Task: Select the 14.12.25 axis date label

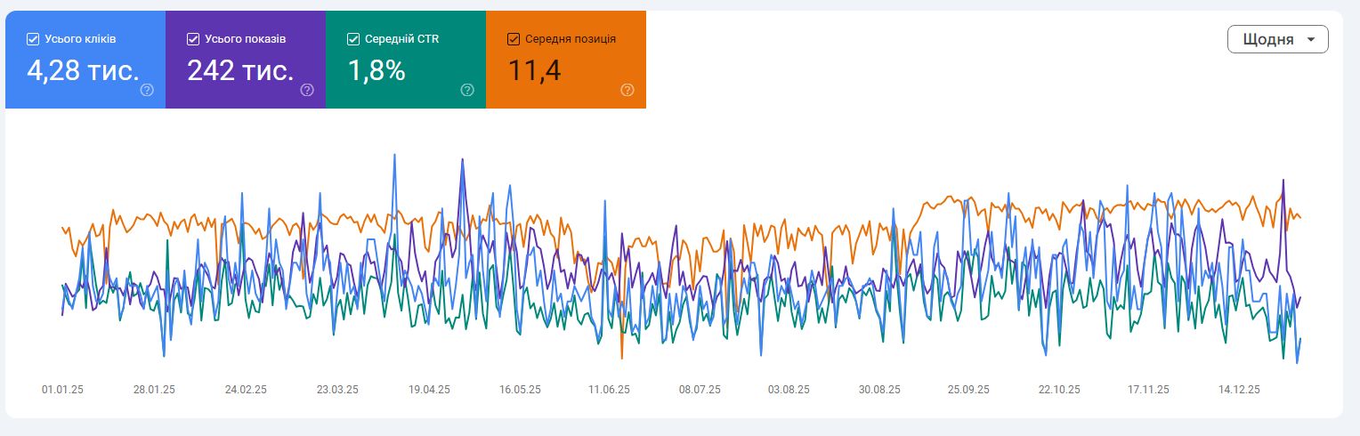Action: click(x=1239, y=390)
